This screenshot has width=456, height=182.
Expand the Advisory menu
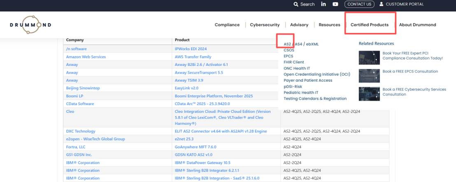(299, 25)
